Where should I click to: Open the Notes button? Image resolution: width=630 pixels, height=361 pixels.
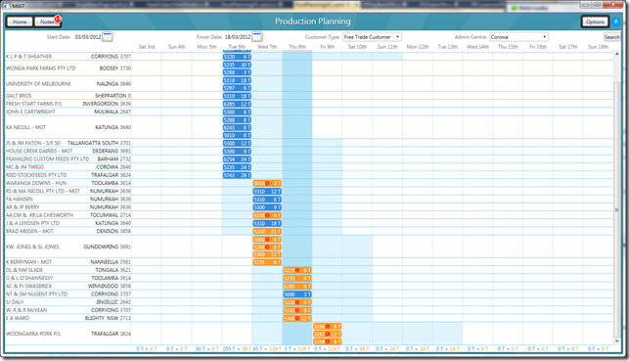(x=47, y=22)
